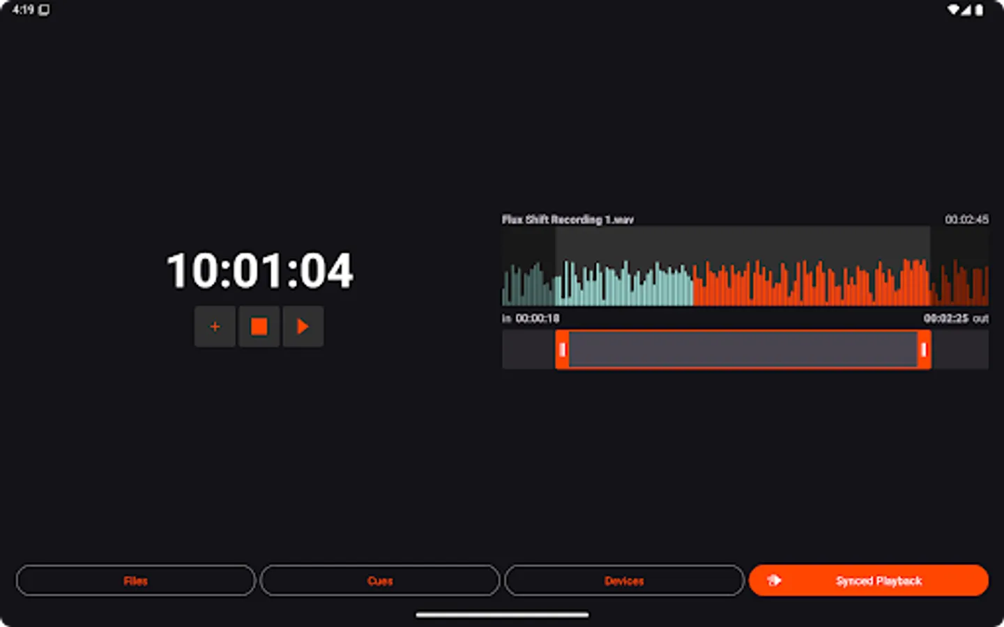The height and width of the screenshot is (627, 1004).
Task: Tap the screenshot icon beside the clock
Action: [43, 10]
